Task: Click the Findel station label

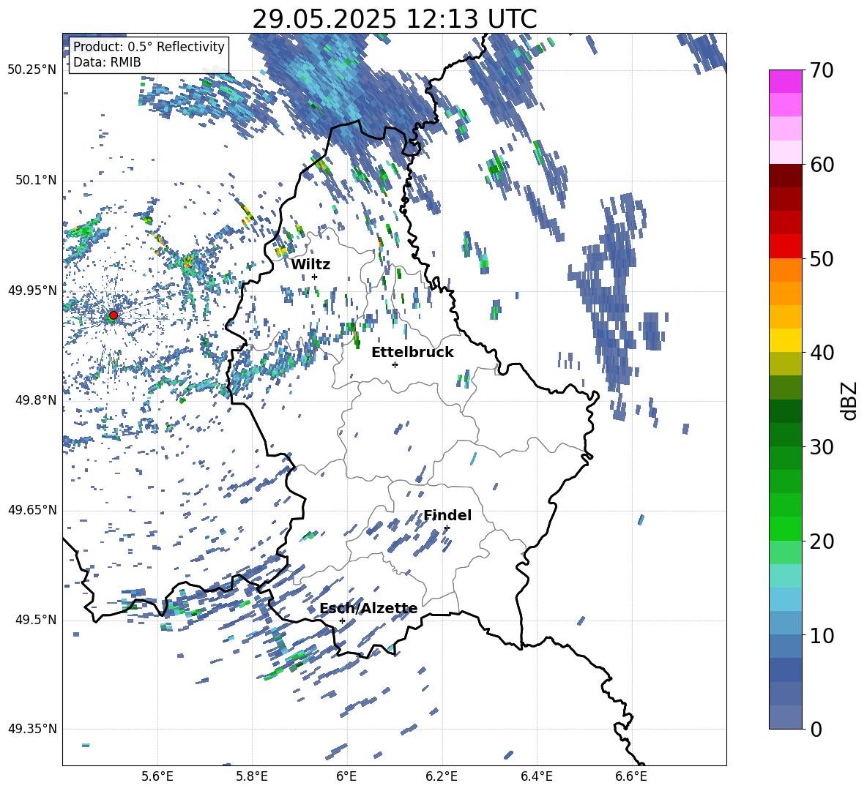Action: tap(447, 516)
